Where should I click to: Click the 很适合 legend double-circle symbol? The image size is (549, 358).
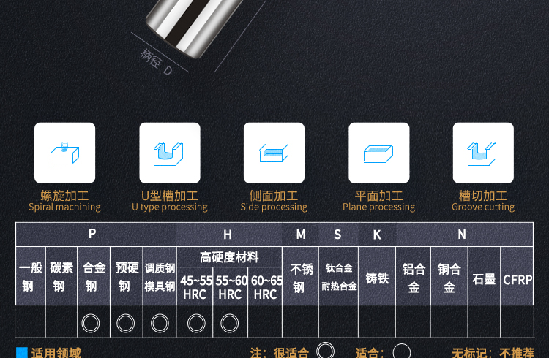pyautogui.click(x=325, y=350)
